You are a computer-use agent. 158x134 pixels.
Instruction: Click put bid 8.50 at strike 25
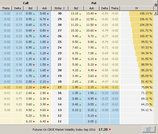click(76, 42)
